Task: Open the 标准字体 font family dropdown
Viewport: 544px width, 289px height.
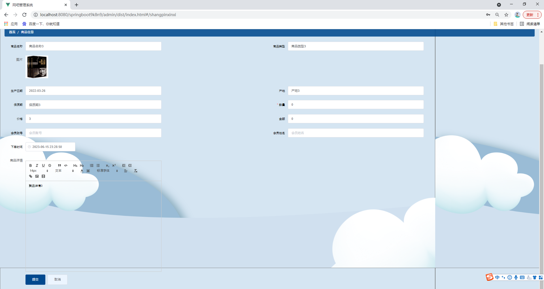Action: [x=107, y=171]
